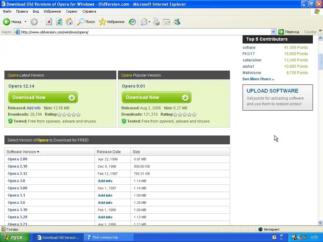Image resolution: width=323 pixels, height=242 pixels.
Task: Open the Справка menu
Action: tap(89, 11)
